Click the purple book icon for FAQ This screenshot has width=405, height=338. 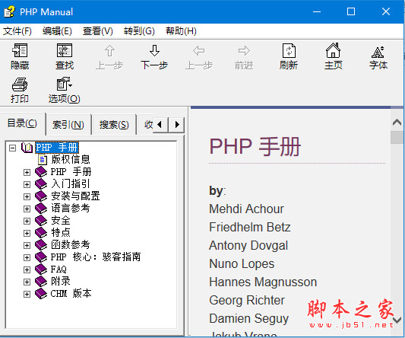pyautogui.click(x=41, y=269)
